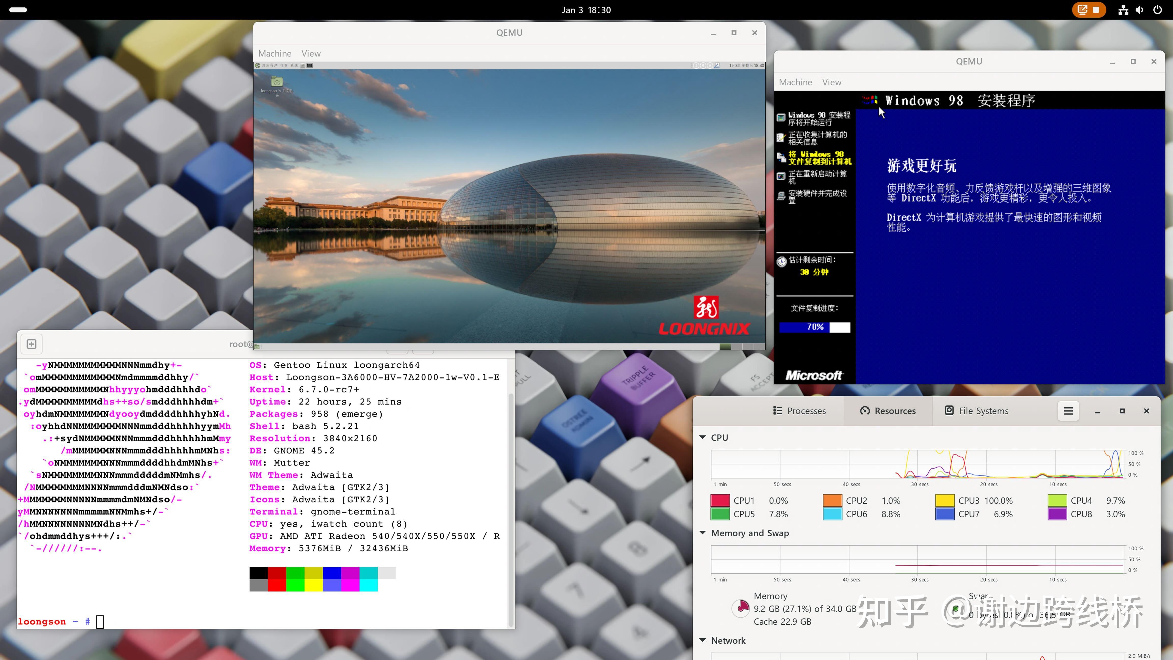Image resolution: width=1173 pixels, height=660 pixels.
Task: Open 应用程序 menu in Loongnix guest panel
Action: [270, 66]
